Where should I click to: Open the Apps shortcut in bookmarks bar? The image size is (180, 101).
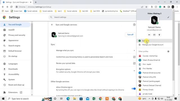[x=5, y=11]
